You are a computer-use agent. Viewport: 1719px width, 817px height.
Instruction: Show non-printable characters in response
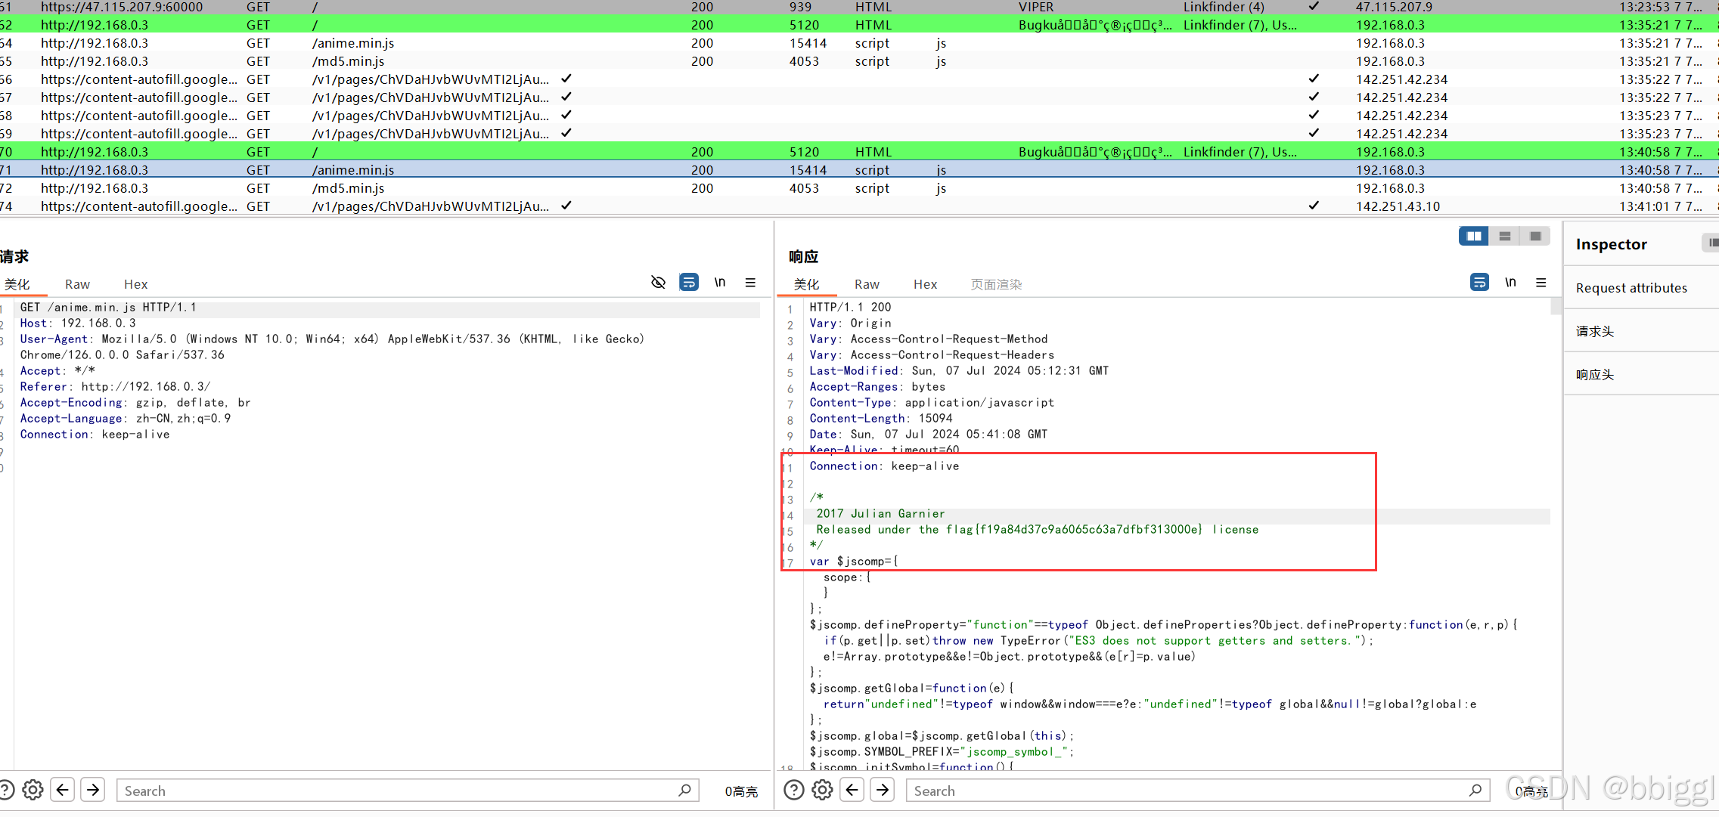click(1510, 283)
